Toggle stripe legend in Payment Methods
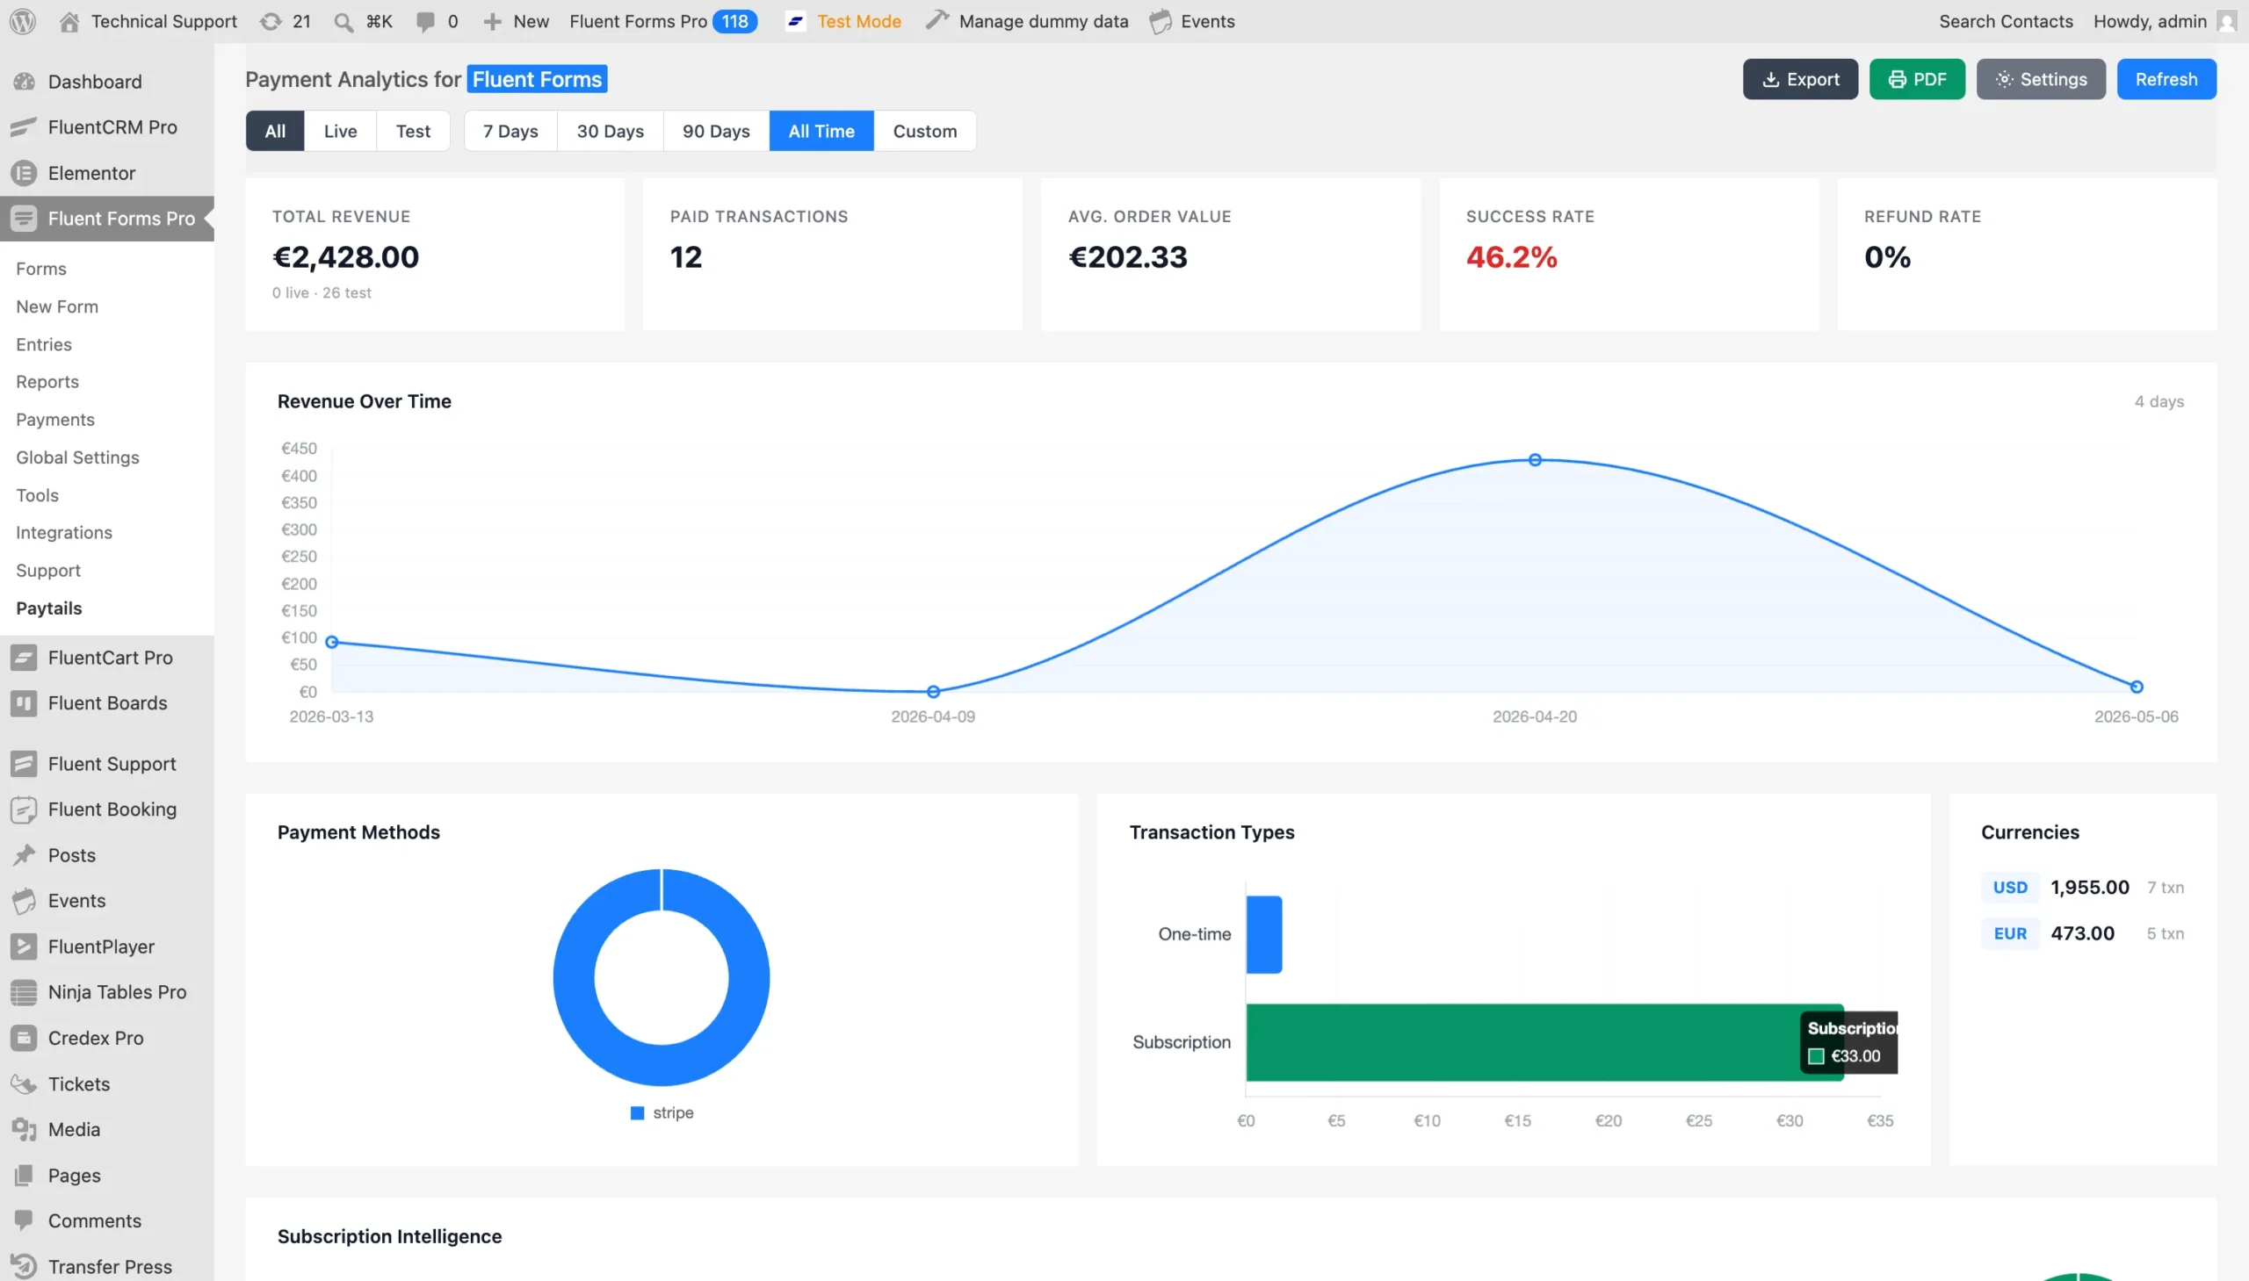 click(x=662, y=1113)
